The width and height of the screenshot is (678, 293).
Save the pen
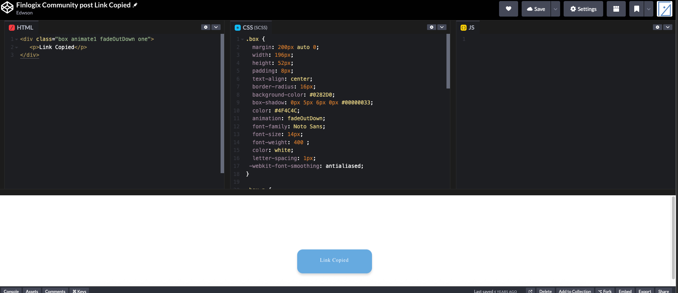point(536,9)
